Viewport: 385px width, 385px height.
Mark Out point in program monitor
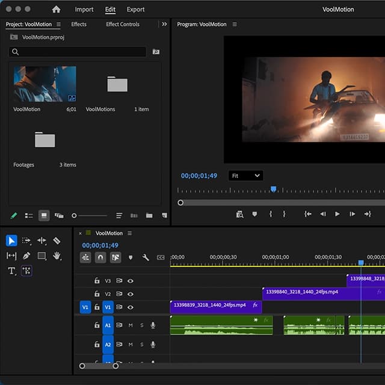[284, 214]
